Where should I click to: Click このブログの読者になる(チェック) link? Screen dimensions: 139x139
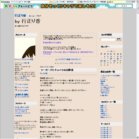(x=70, y=59)
